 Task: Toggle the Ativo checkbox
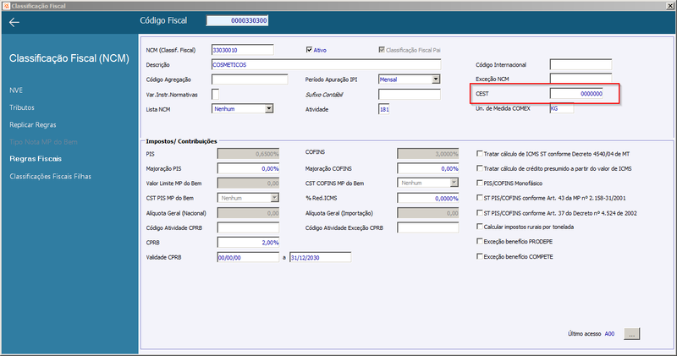click(x=309, y=50)
